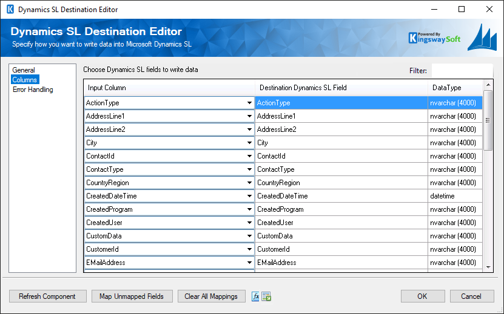The height and width of the screenshot is (314, 504).
Task: Open the expression editor fx icon
Action: (x=255, y=296)
